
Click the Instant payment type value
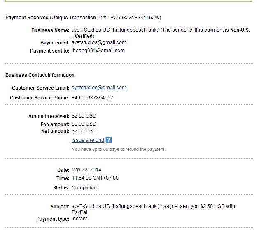[x=79, y=219]
